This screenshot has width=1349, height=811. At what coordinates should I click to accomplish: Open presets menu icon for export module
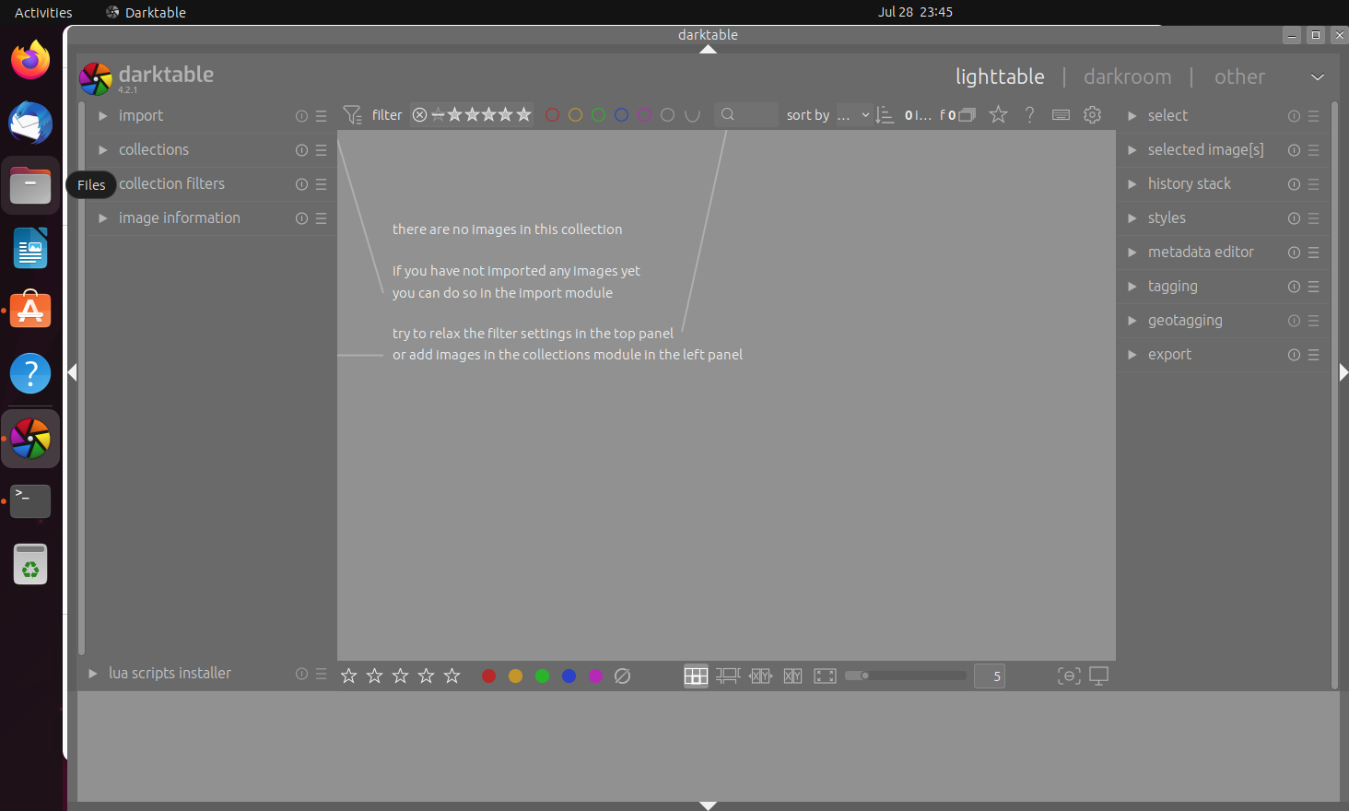(x=1313, y=355)
